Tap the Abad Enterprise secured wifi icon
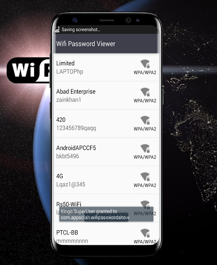217x265 pixels. [145, 92]
